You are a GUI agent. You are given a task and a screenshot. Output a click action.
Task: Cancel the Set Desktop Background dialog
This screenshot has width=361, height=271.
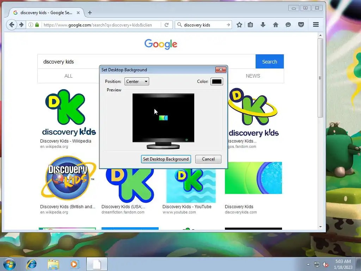pos(208,159)
